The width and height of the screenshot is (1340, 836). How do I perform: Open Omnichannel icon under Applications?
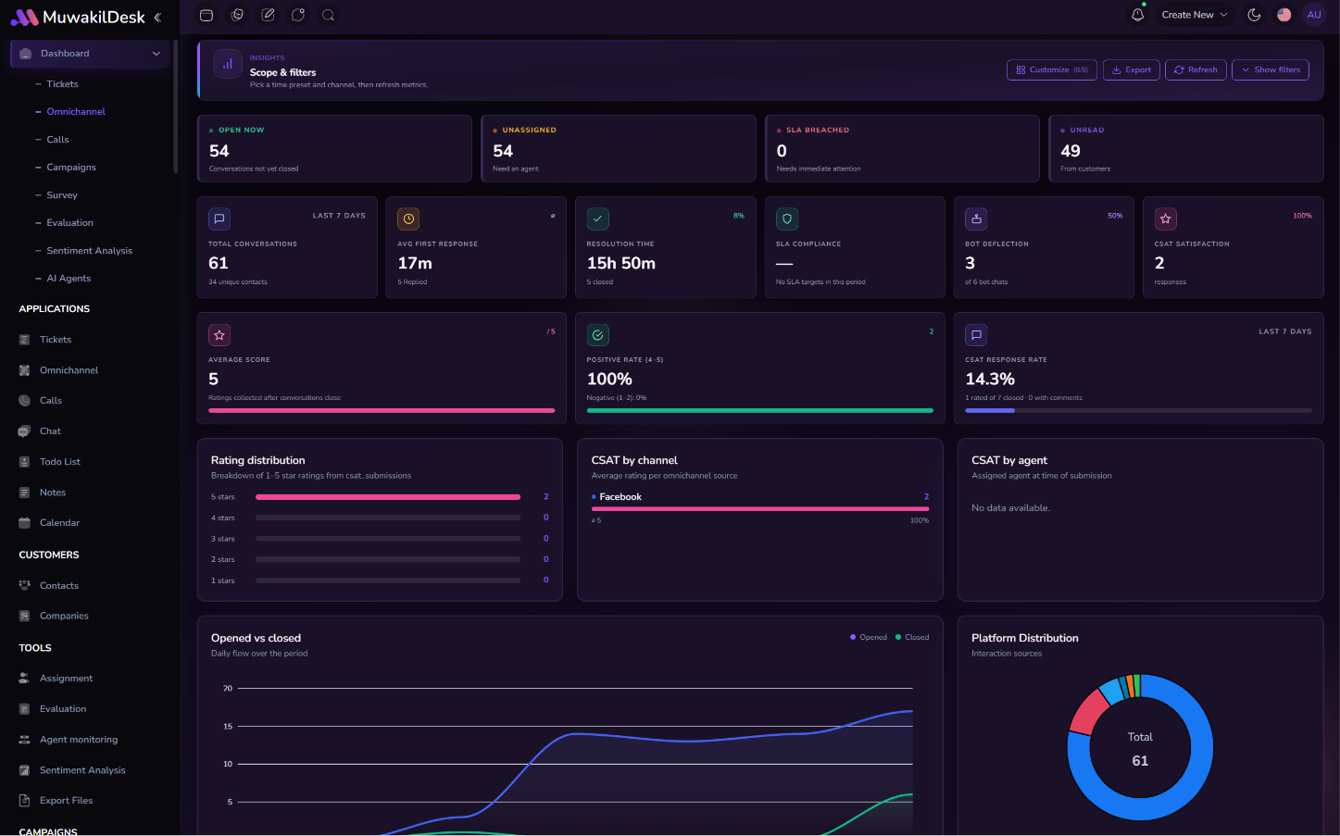click(25, 370)
